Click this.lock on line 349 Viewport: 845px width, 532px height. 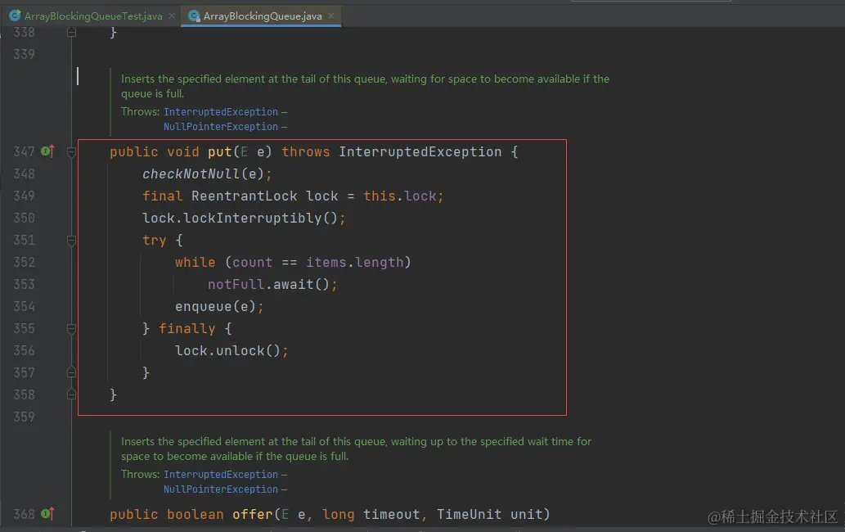tap(399, 196)
